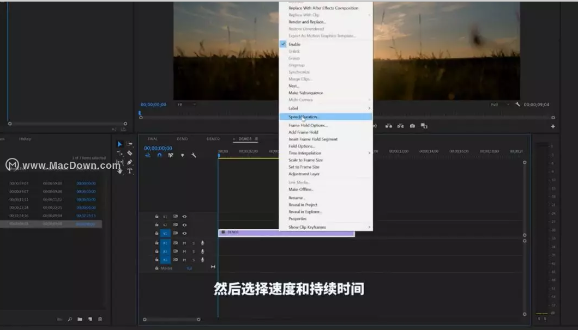
Task: Expand the Time Interpolation submenu
Action: 326,153
